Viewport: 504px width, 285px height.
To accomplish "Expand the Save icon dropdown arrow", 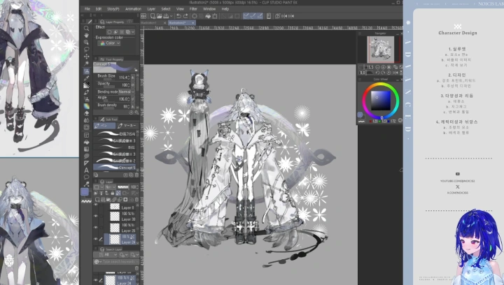I will click(x=170, y=16).
